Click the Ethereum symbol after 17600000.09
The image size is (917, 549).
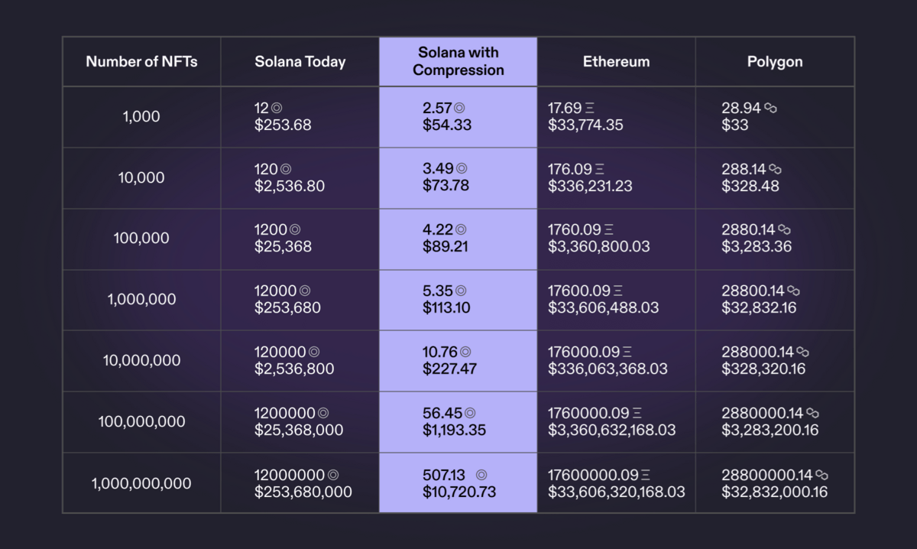click(646, 475)
